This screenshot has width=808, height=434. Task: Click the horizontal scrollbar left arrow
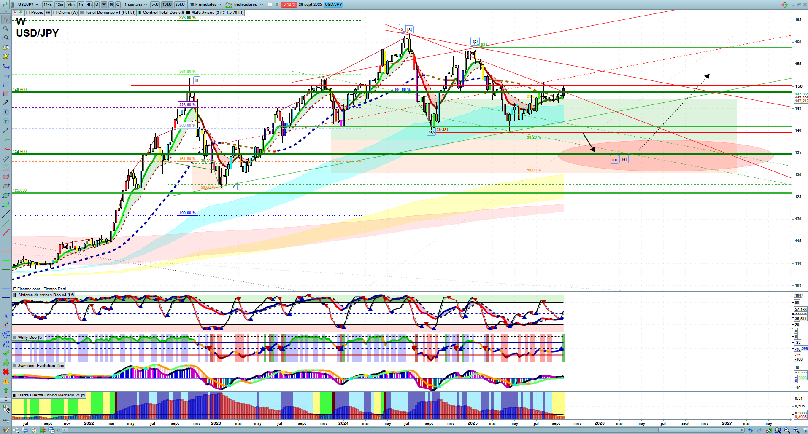[x=65, y=430]
